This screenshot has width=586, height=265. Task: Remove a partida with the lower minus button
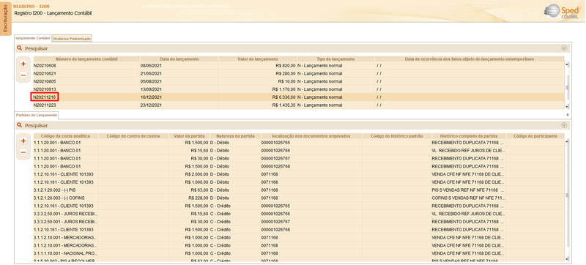(23, 152)
